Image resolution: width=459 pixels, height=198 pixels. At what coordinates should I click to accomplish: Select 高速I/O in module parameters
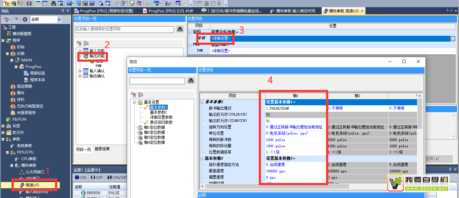(32, 185)
